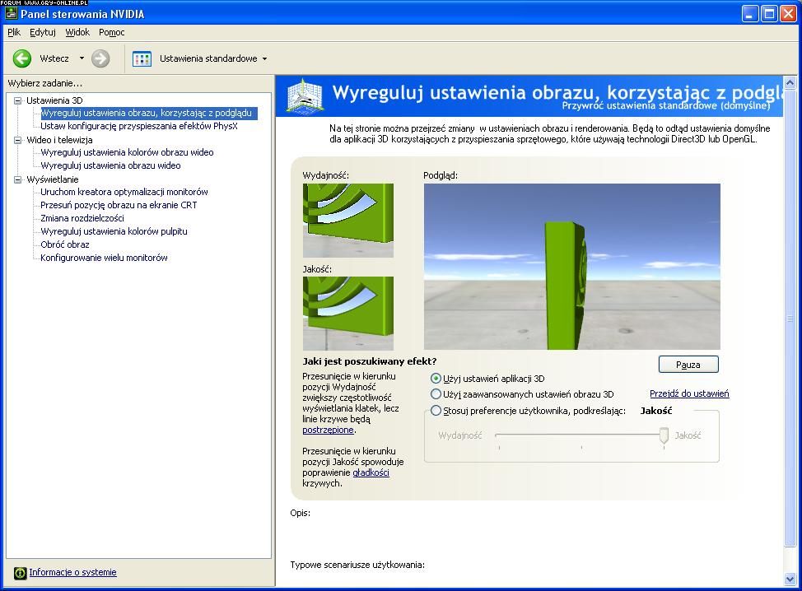Select Ustaw konfigurację przyspieszania efektów PhysX
802x591 pixels.
pyautogui.click(x=139, y=126)
